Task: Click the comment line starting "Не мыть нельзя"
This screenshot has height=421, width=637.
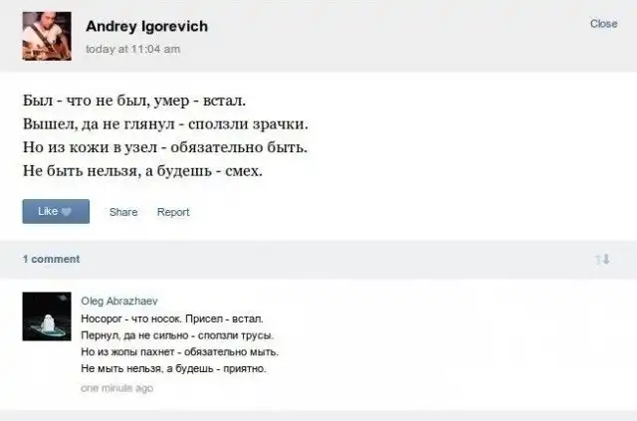Action: tap(173, 370)
